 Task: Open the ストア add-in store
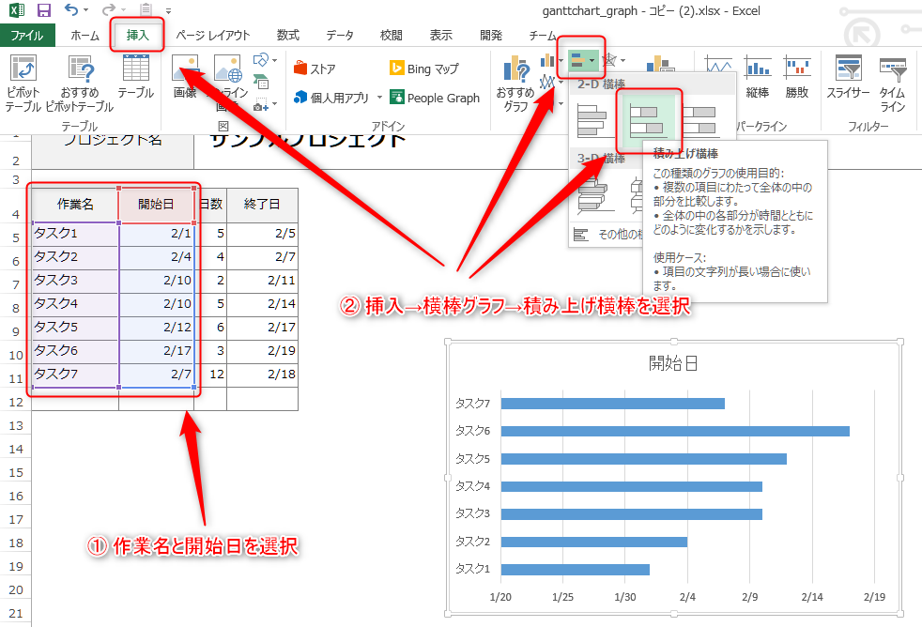click(315, 69)
